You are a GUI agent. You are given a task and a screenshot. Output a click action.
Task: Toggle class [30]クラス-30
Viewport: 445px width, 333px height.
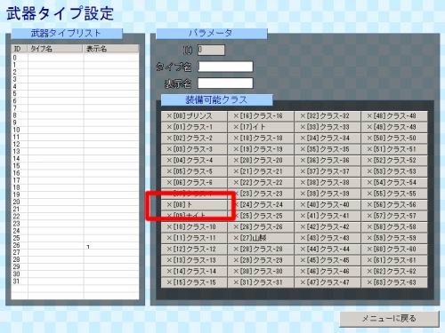261,272
